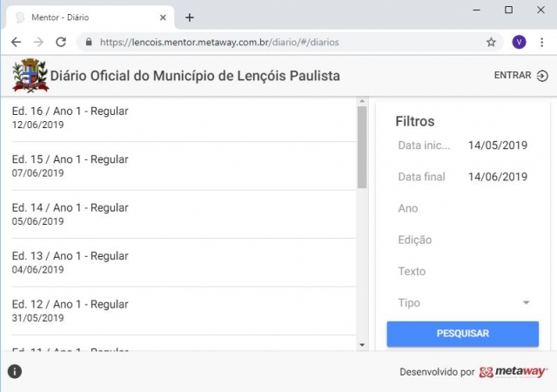Close the Mentor - Diário tab
This screenshot has width=557, height=392.
163,17
